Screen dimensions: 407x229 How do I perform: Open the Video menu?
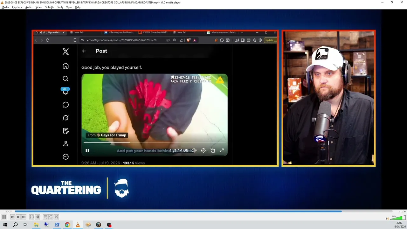coord(39,7)
